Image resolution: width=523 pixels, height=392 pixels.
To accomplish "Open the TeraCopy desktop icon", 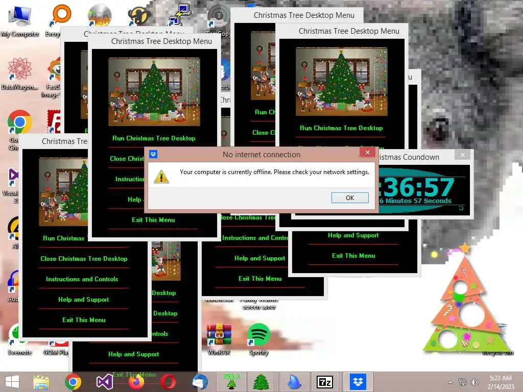I will [x=219, y=16].
